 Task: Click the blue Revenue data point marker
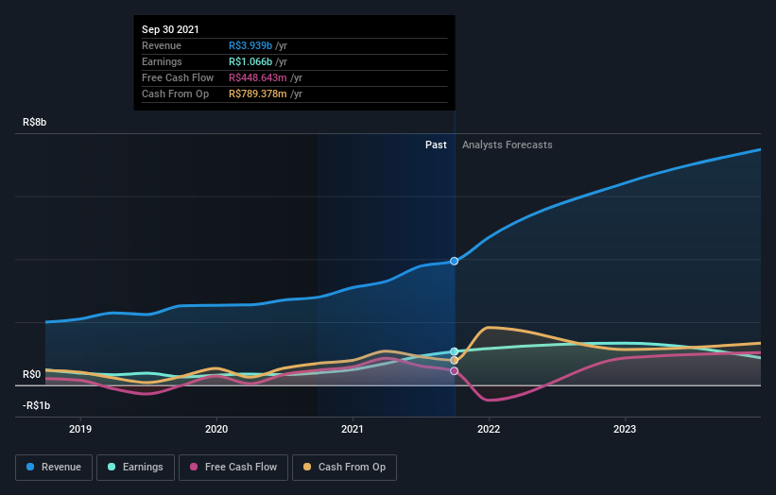click(455, 261)
